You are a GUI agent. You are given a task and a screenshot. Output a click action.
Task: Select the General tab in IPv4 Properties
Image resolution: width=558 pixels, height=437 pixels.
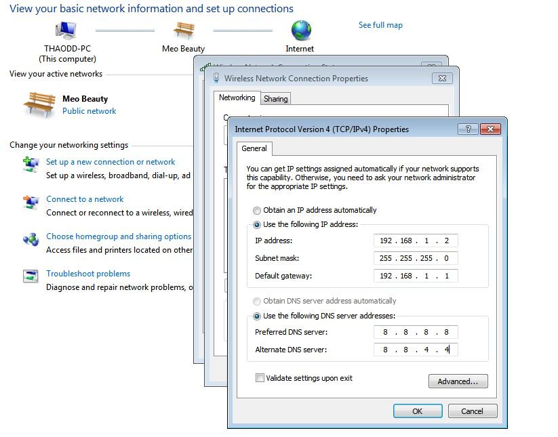coord(254,148)
